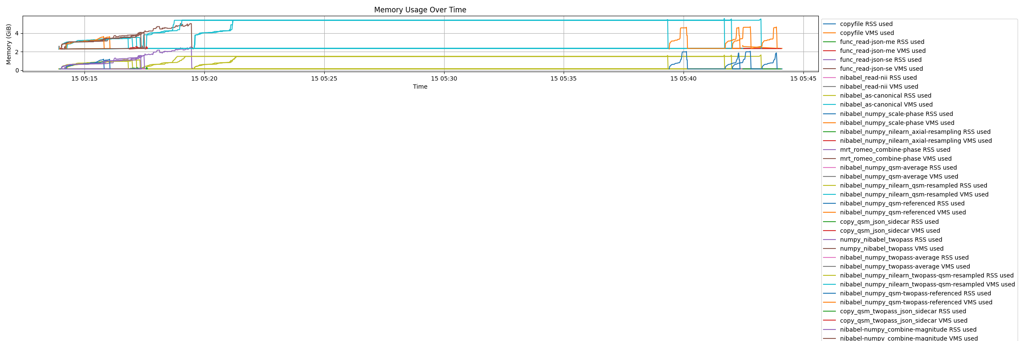
Task: Select x-axis tick label 15 05:40
Action: point(684,78)
